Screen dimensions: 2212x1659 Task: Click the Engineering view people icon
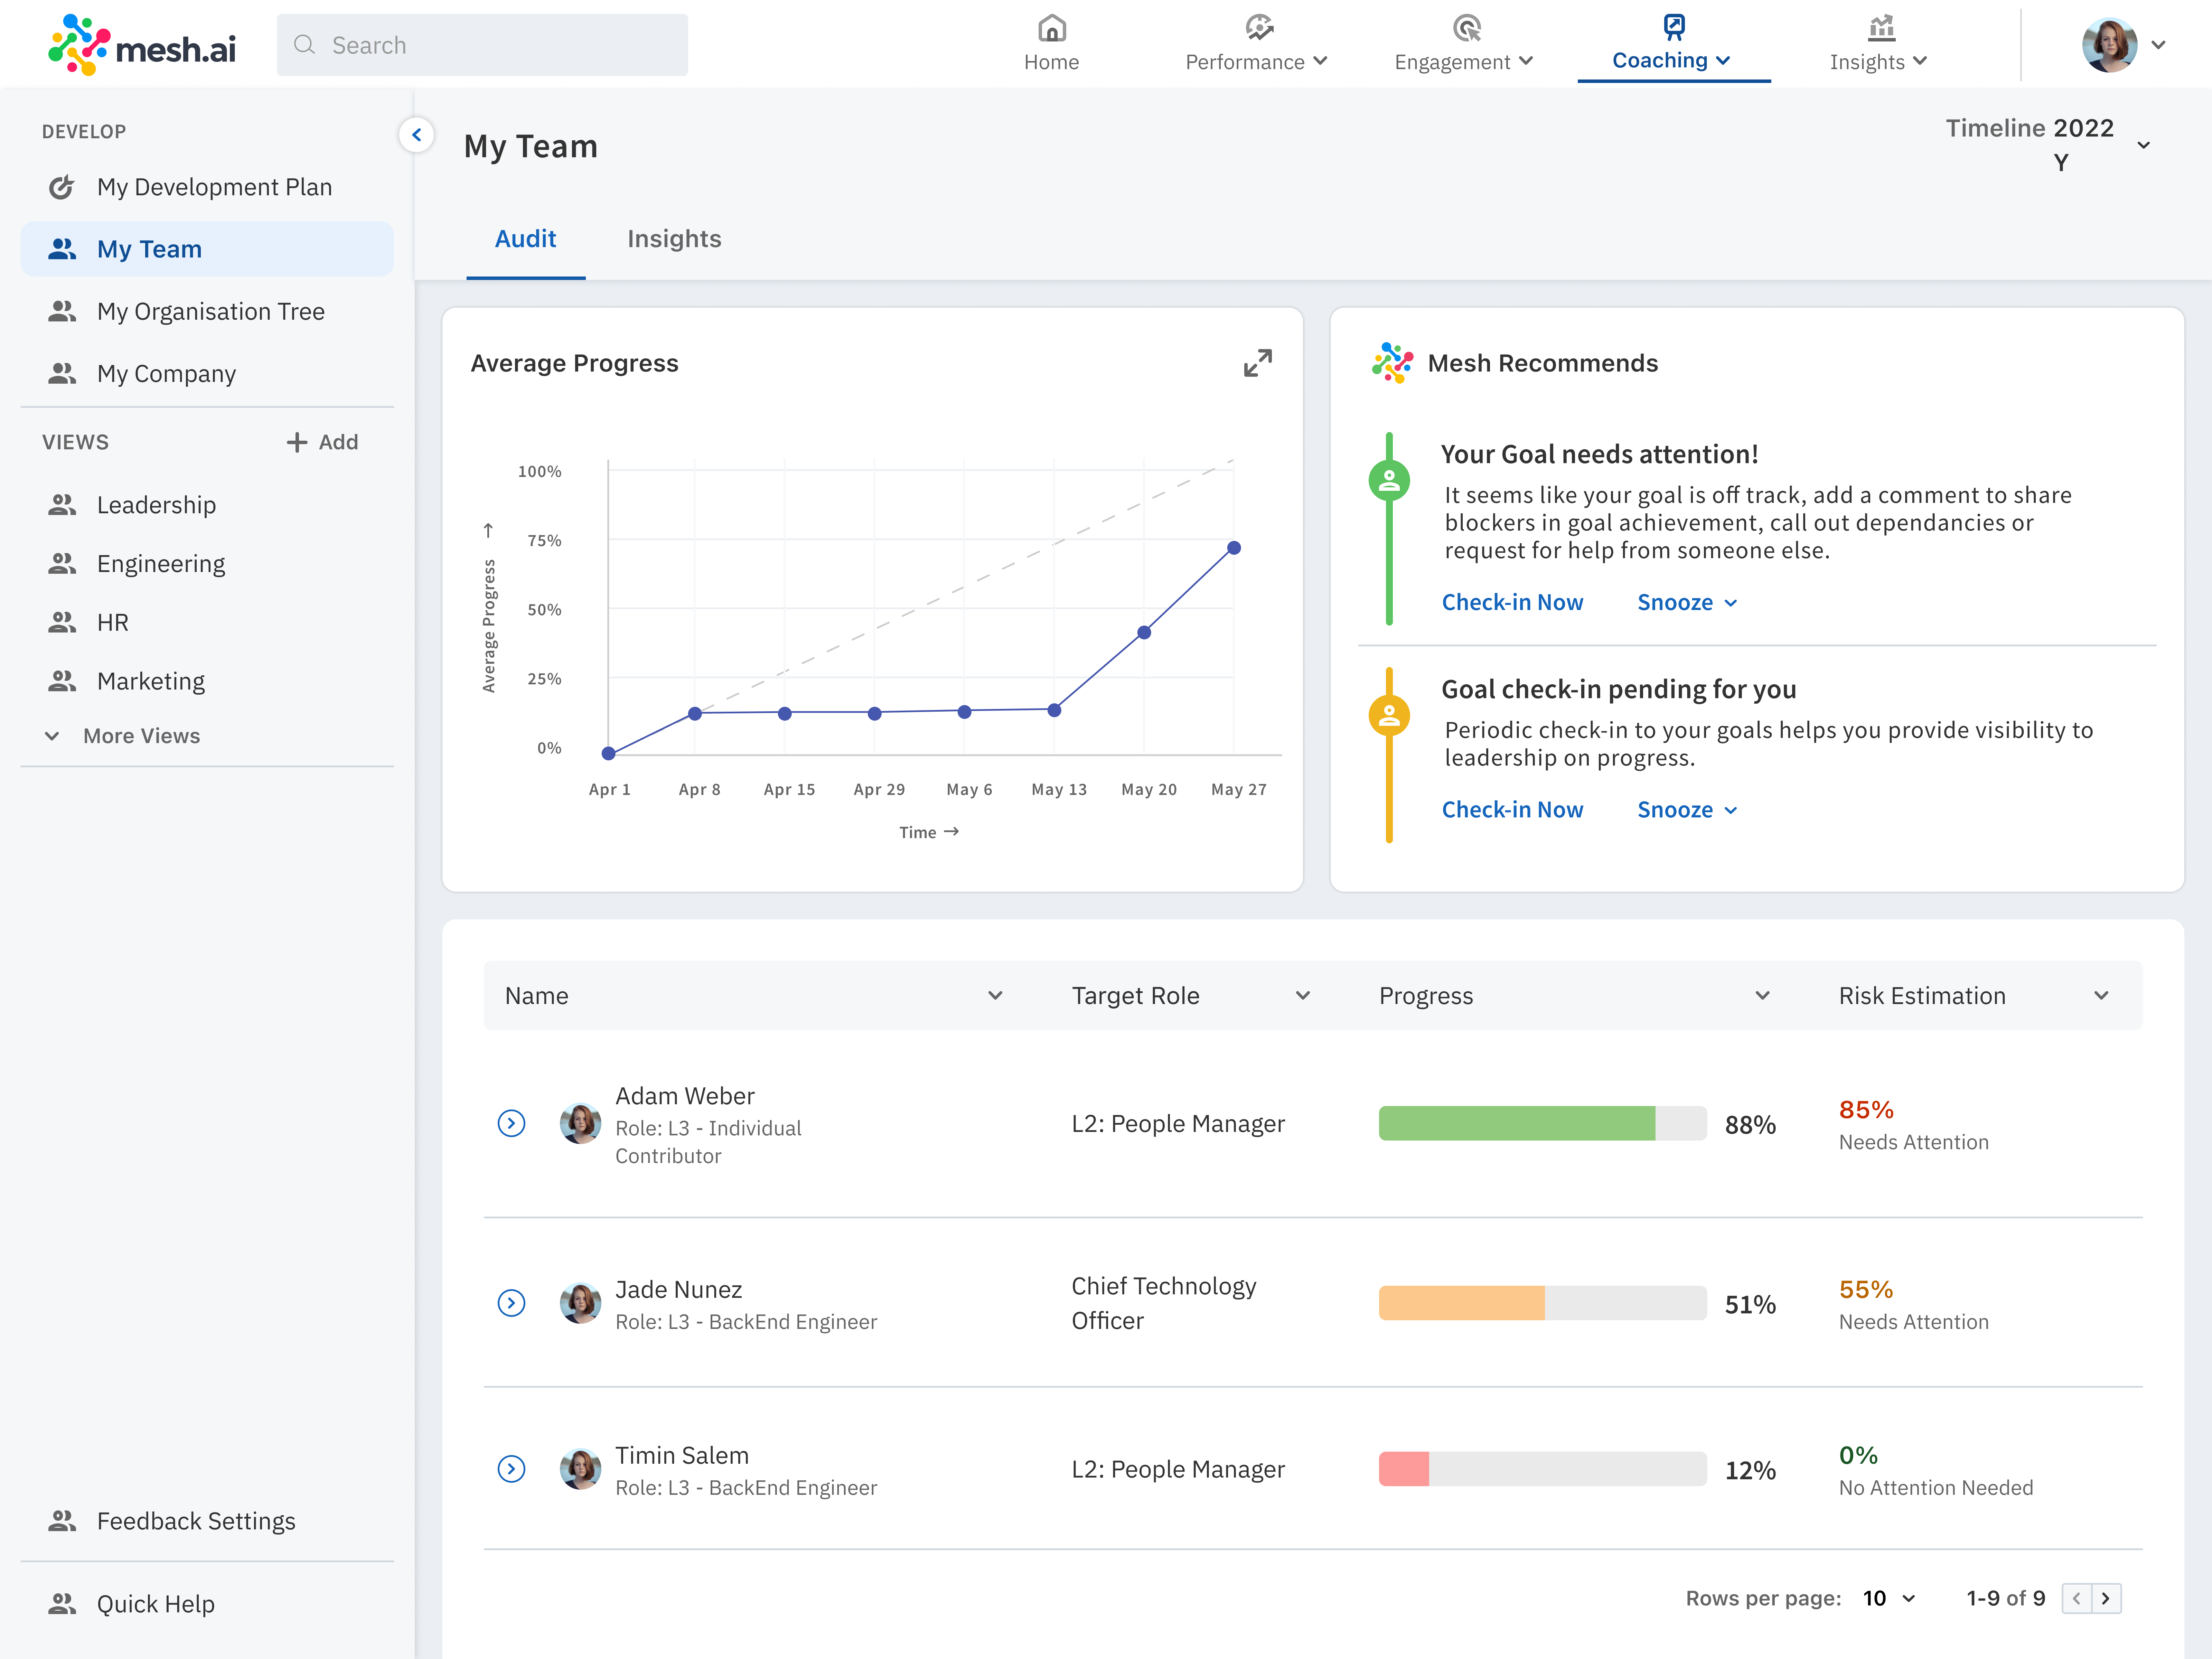(x=62, y=564)
